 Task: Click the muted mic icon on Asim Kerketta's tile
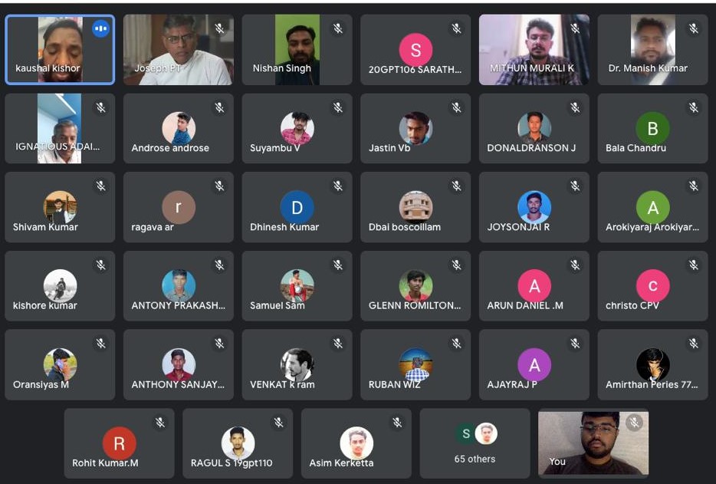point(397,423)
